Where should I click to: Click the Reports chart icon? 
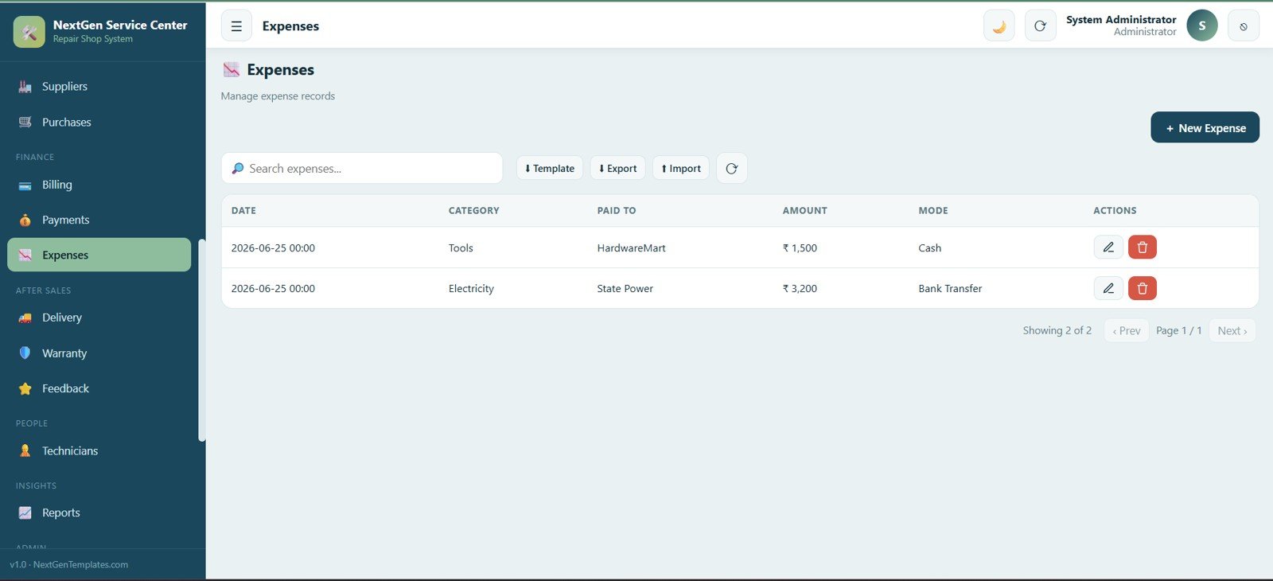[25, 513]
